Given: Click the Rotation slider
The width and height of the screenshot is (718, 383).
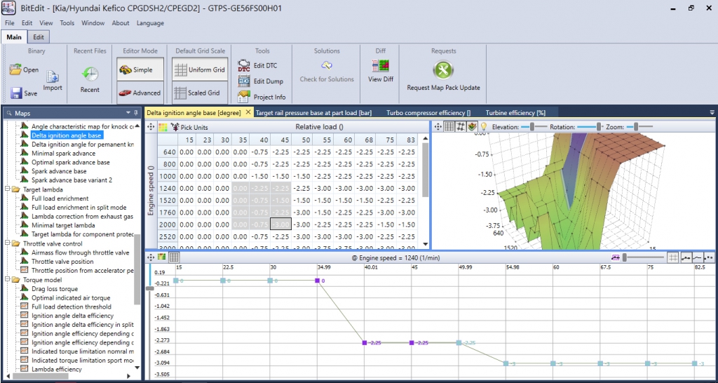Looking at the screenshot, I should coord(590,126).
